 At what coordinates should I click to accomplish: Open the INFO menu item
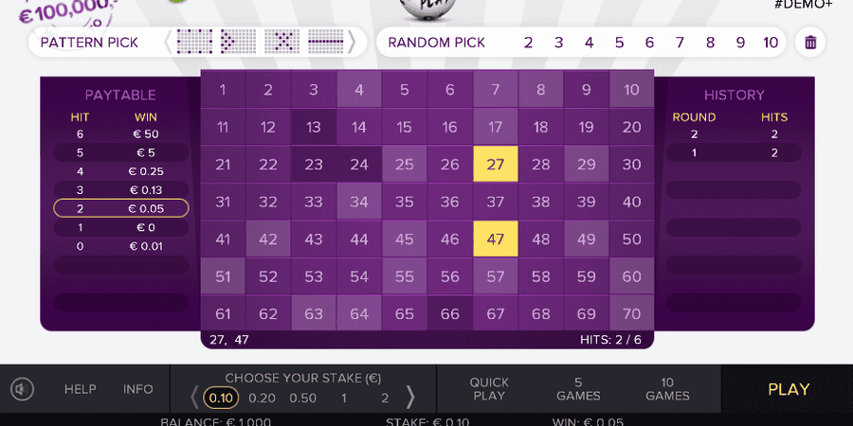[138, 389]
